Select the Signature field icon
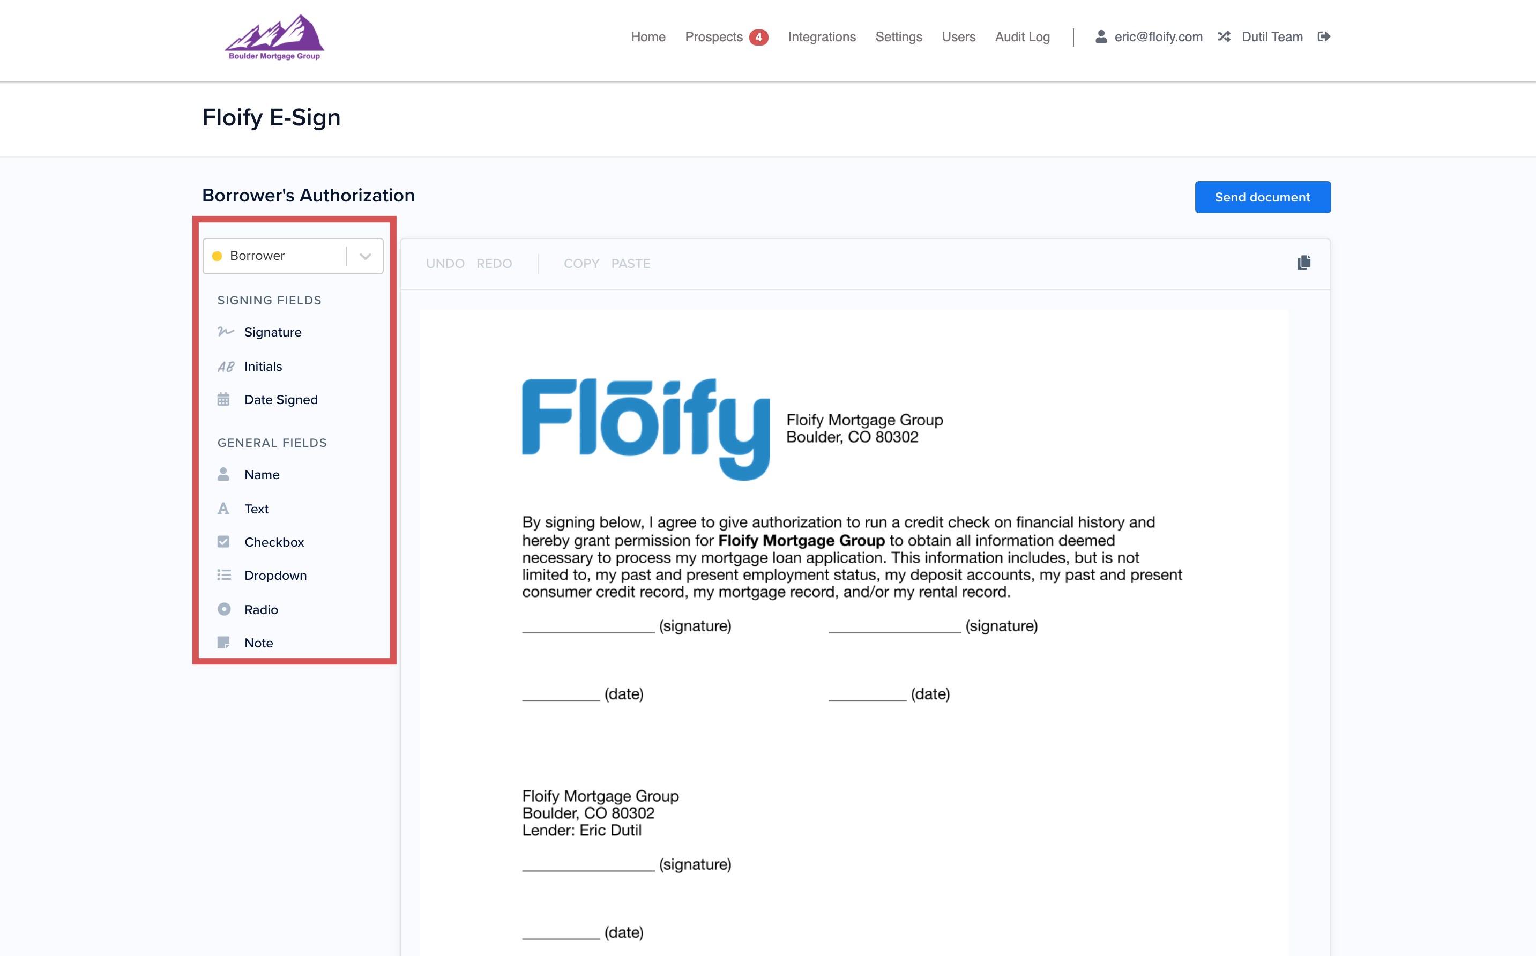Image resolution: width=1536 pixels, height=956 pixels. click(225, 332)
